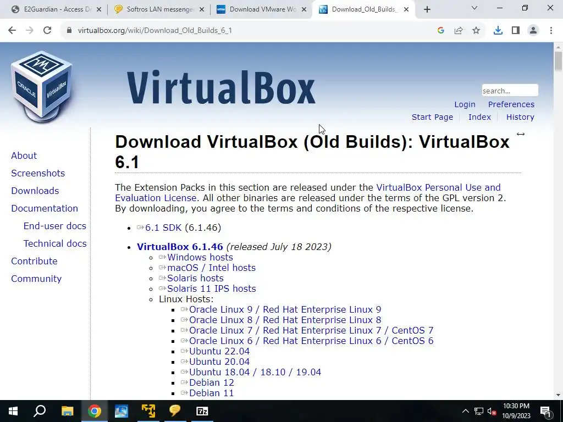
Task: Download the 6.1 SDK link
Action: pos(163,228)
